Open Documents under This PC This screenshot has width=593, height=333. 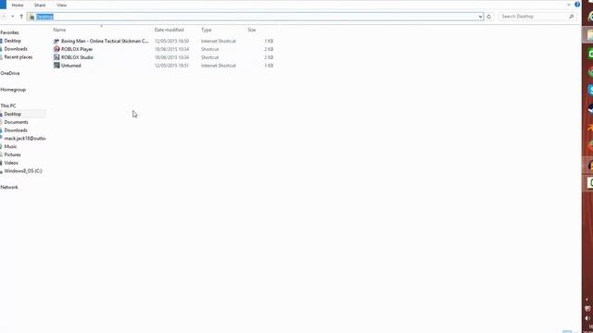pyautogui.click(x=16, y=122)
